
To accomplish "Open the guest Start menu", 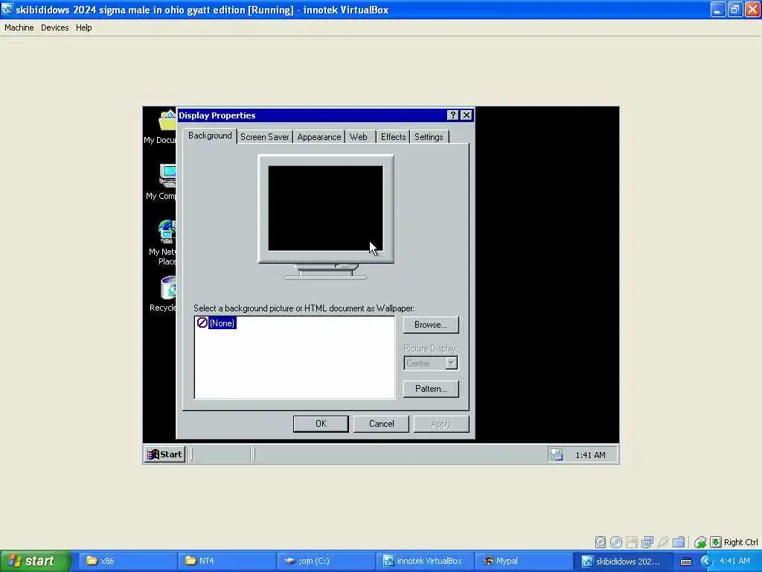I will coord(164,454).
